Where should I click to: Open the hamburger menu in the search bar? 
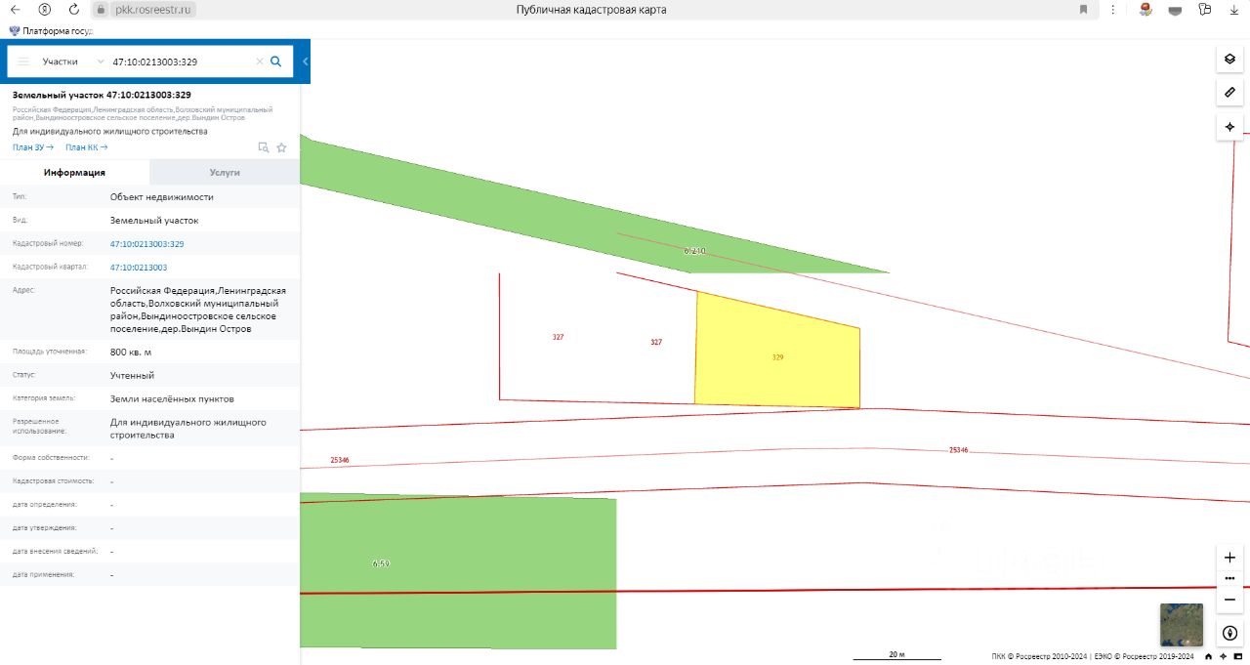23,62
